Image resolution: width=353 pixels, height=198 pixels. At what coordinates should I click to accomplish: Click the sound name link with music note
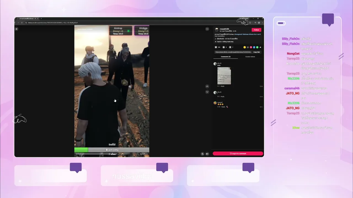pyautogui.click(x=226, y=39)
